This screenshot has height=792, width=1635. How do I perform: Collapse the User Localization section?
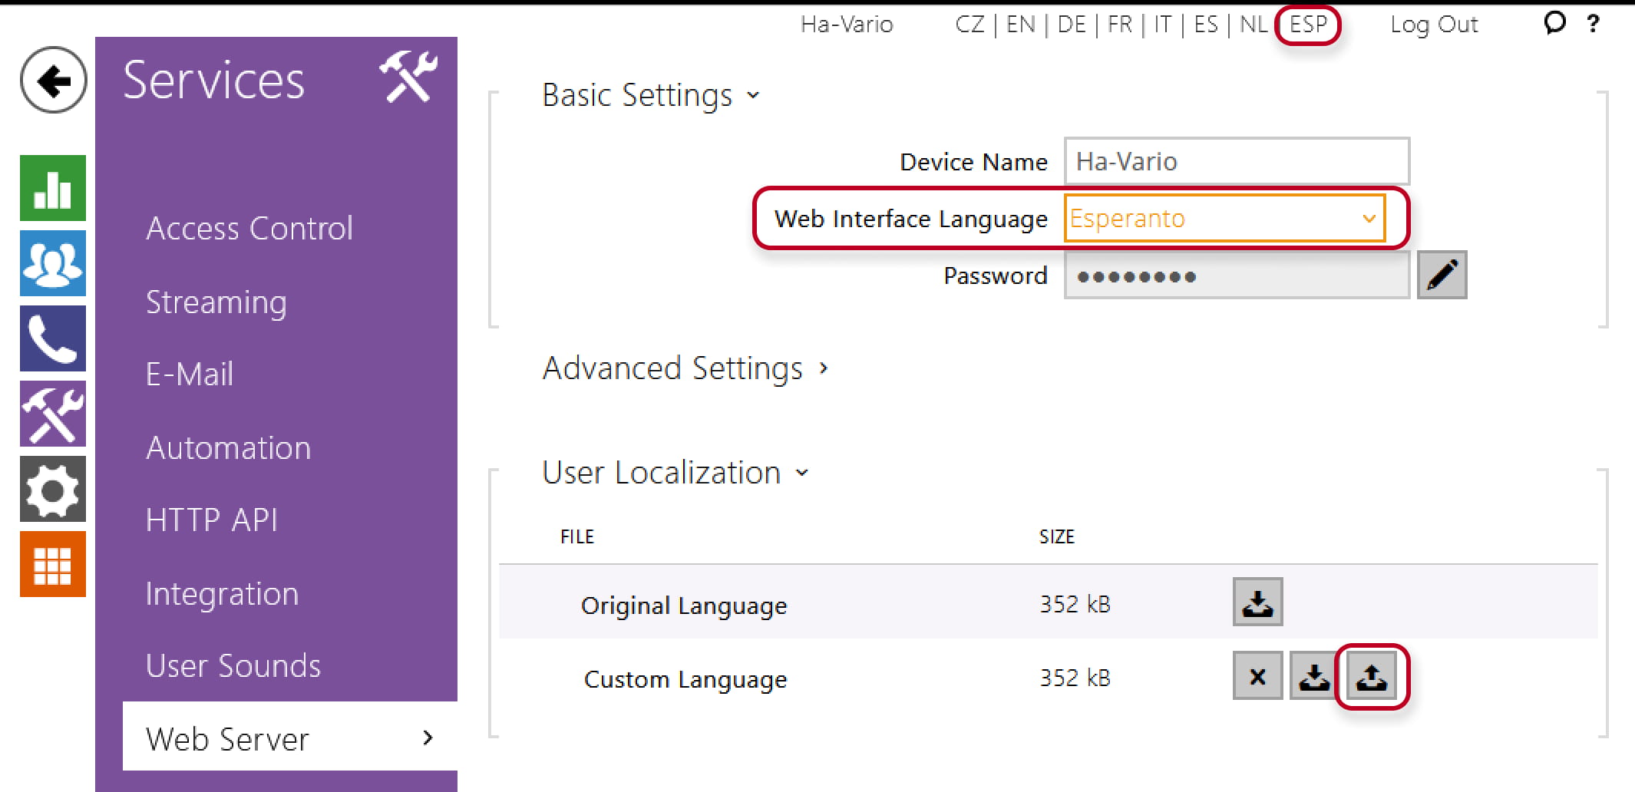(x=675, y=473)
